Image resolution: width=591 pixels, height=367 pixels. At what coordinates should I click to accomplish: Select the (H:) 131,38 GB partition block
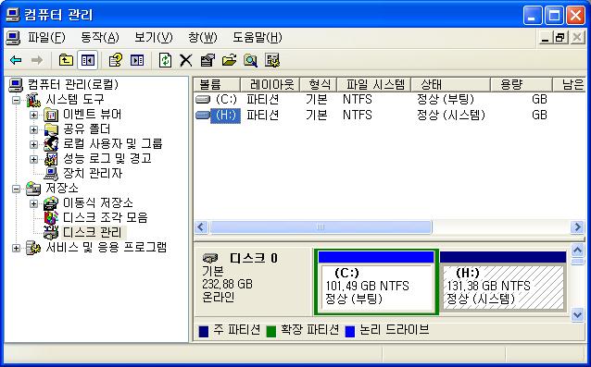(x=503, y=281)
